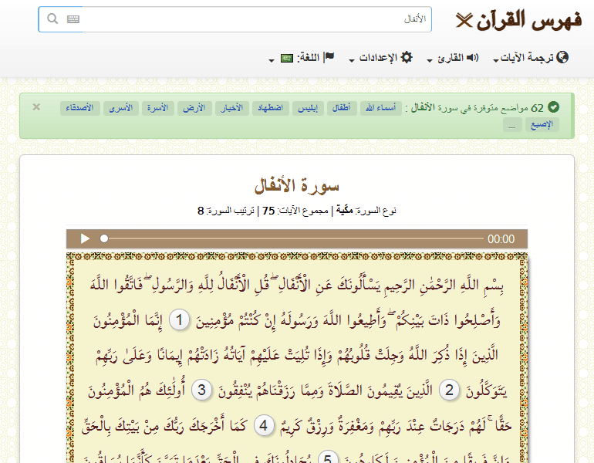
Task: Click the globe icon for verse translation
Action: point(562,57)
